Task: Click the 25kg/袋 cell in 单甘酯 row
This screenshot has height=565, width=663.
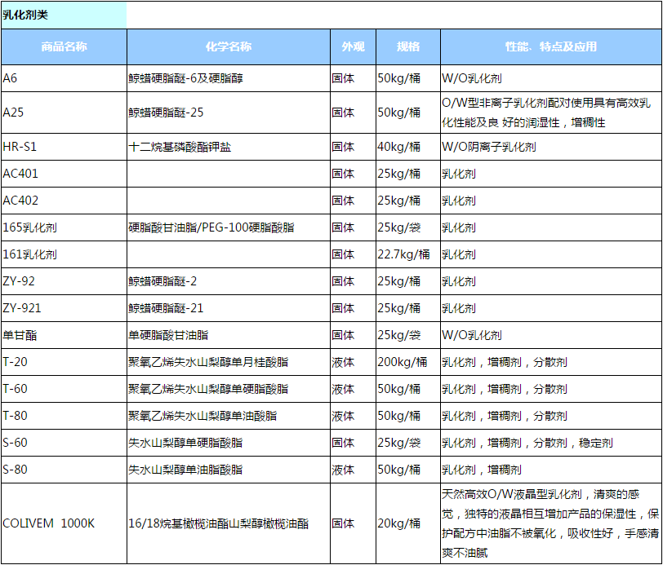Action: coord(408,335)
